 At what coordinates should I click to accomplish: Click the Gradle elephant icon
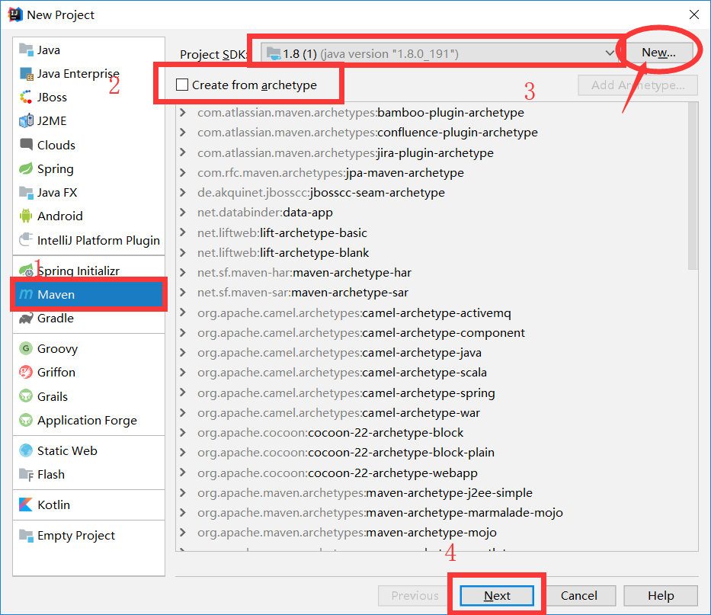26,319
